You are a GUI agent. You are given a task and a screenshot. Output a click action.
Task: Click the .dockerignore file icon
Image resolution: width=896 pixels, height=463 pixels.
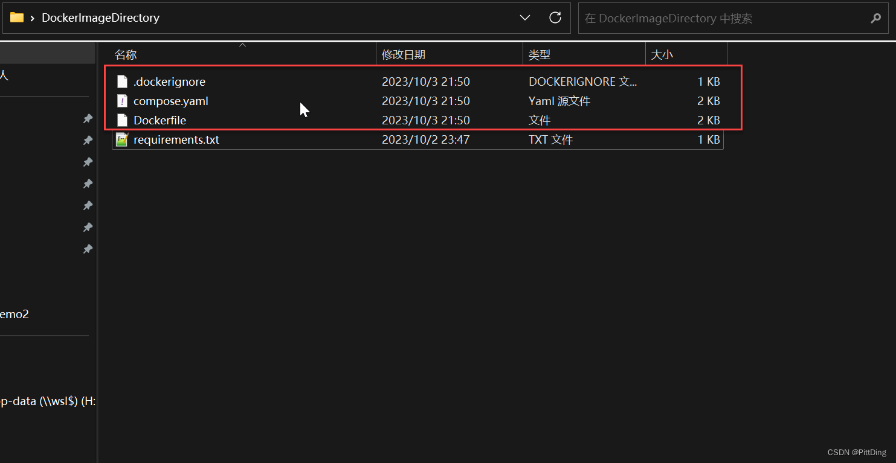[122, 81]
